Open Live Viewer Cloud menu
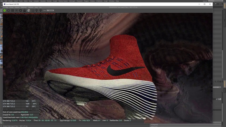Viewport: 226px width, 127px height. [11, 7]
